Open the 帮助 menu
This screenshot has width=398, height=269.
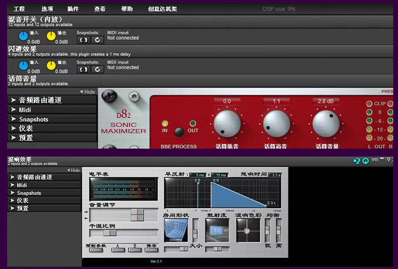click(126, 9)
